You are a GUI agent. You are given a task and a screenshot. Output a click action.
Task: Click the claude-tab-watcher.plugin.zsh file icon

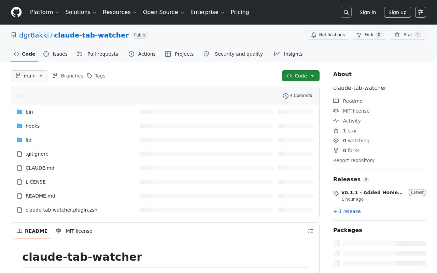[x=19, y=210]
